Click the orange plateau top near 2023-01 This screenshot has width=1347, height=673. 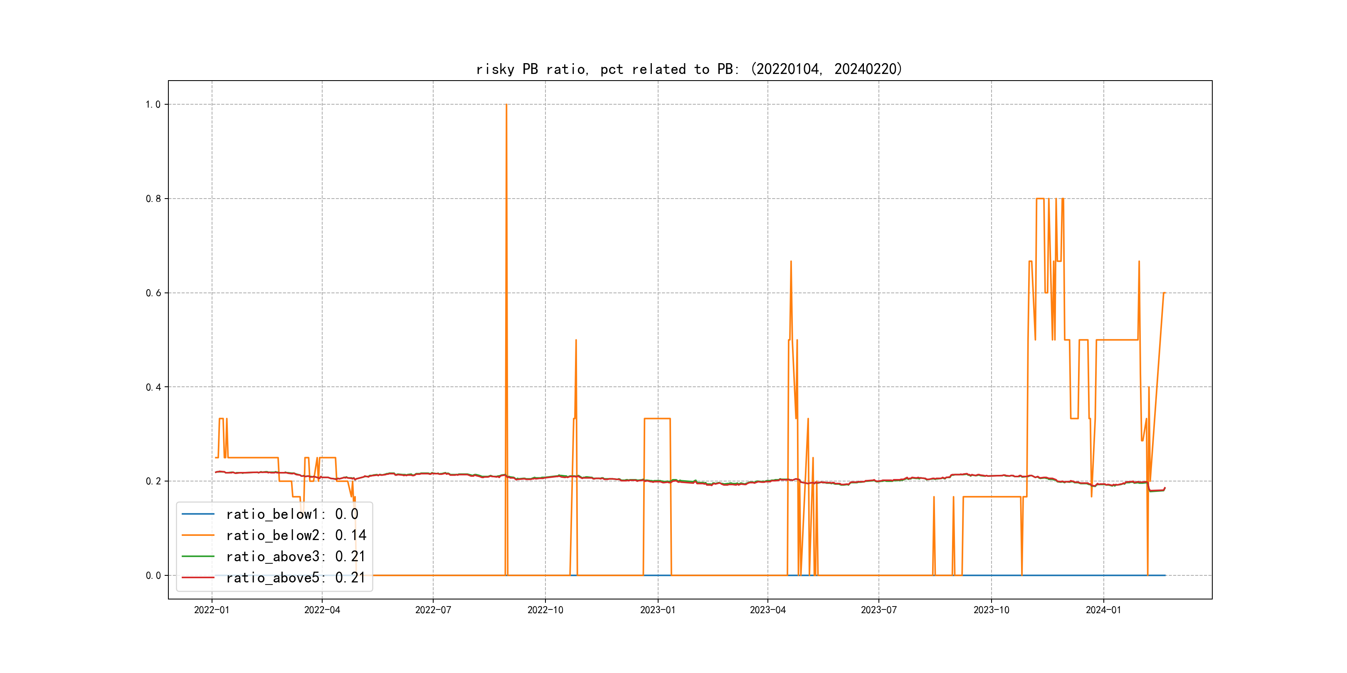click(x=657, y=418)
